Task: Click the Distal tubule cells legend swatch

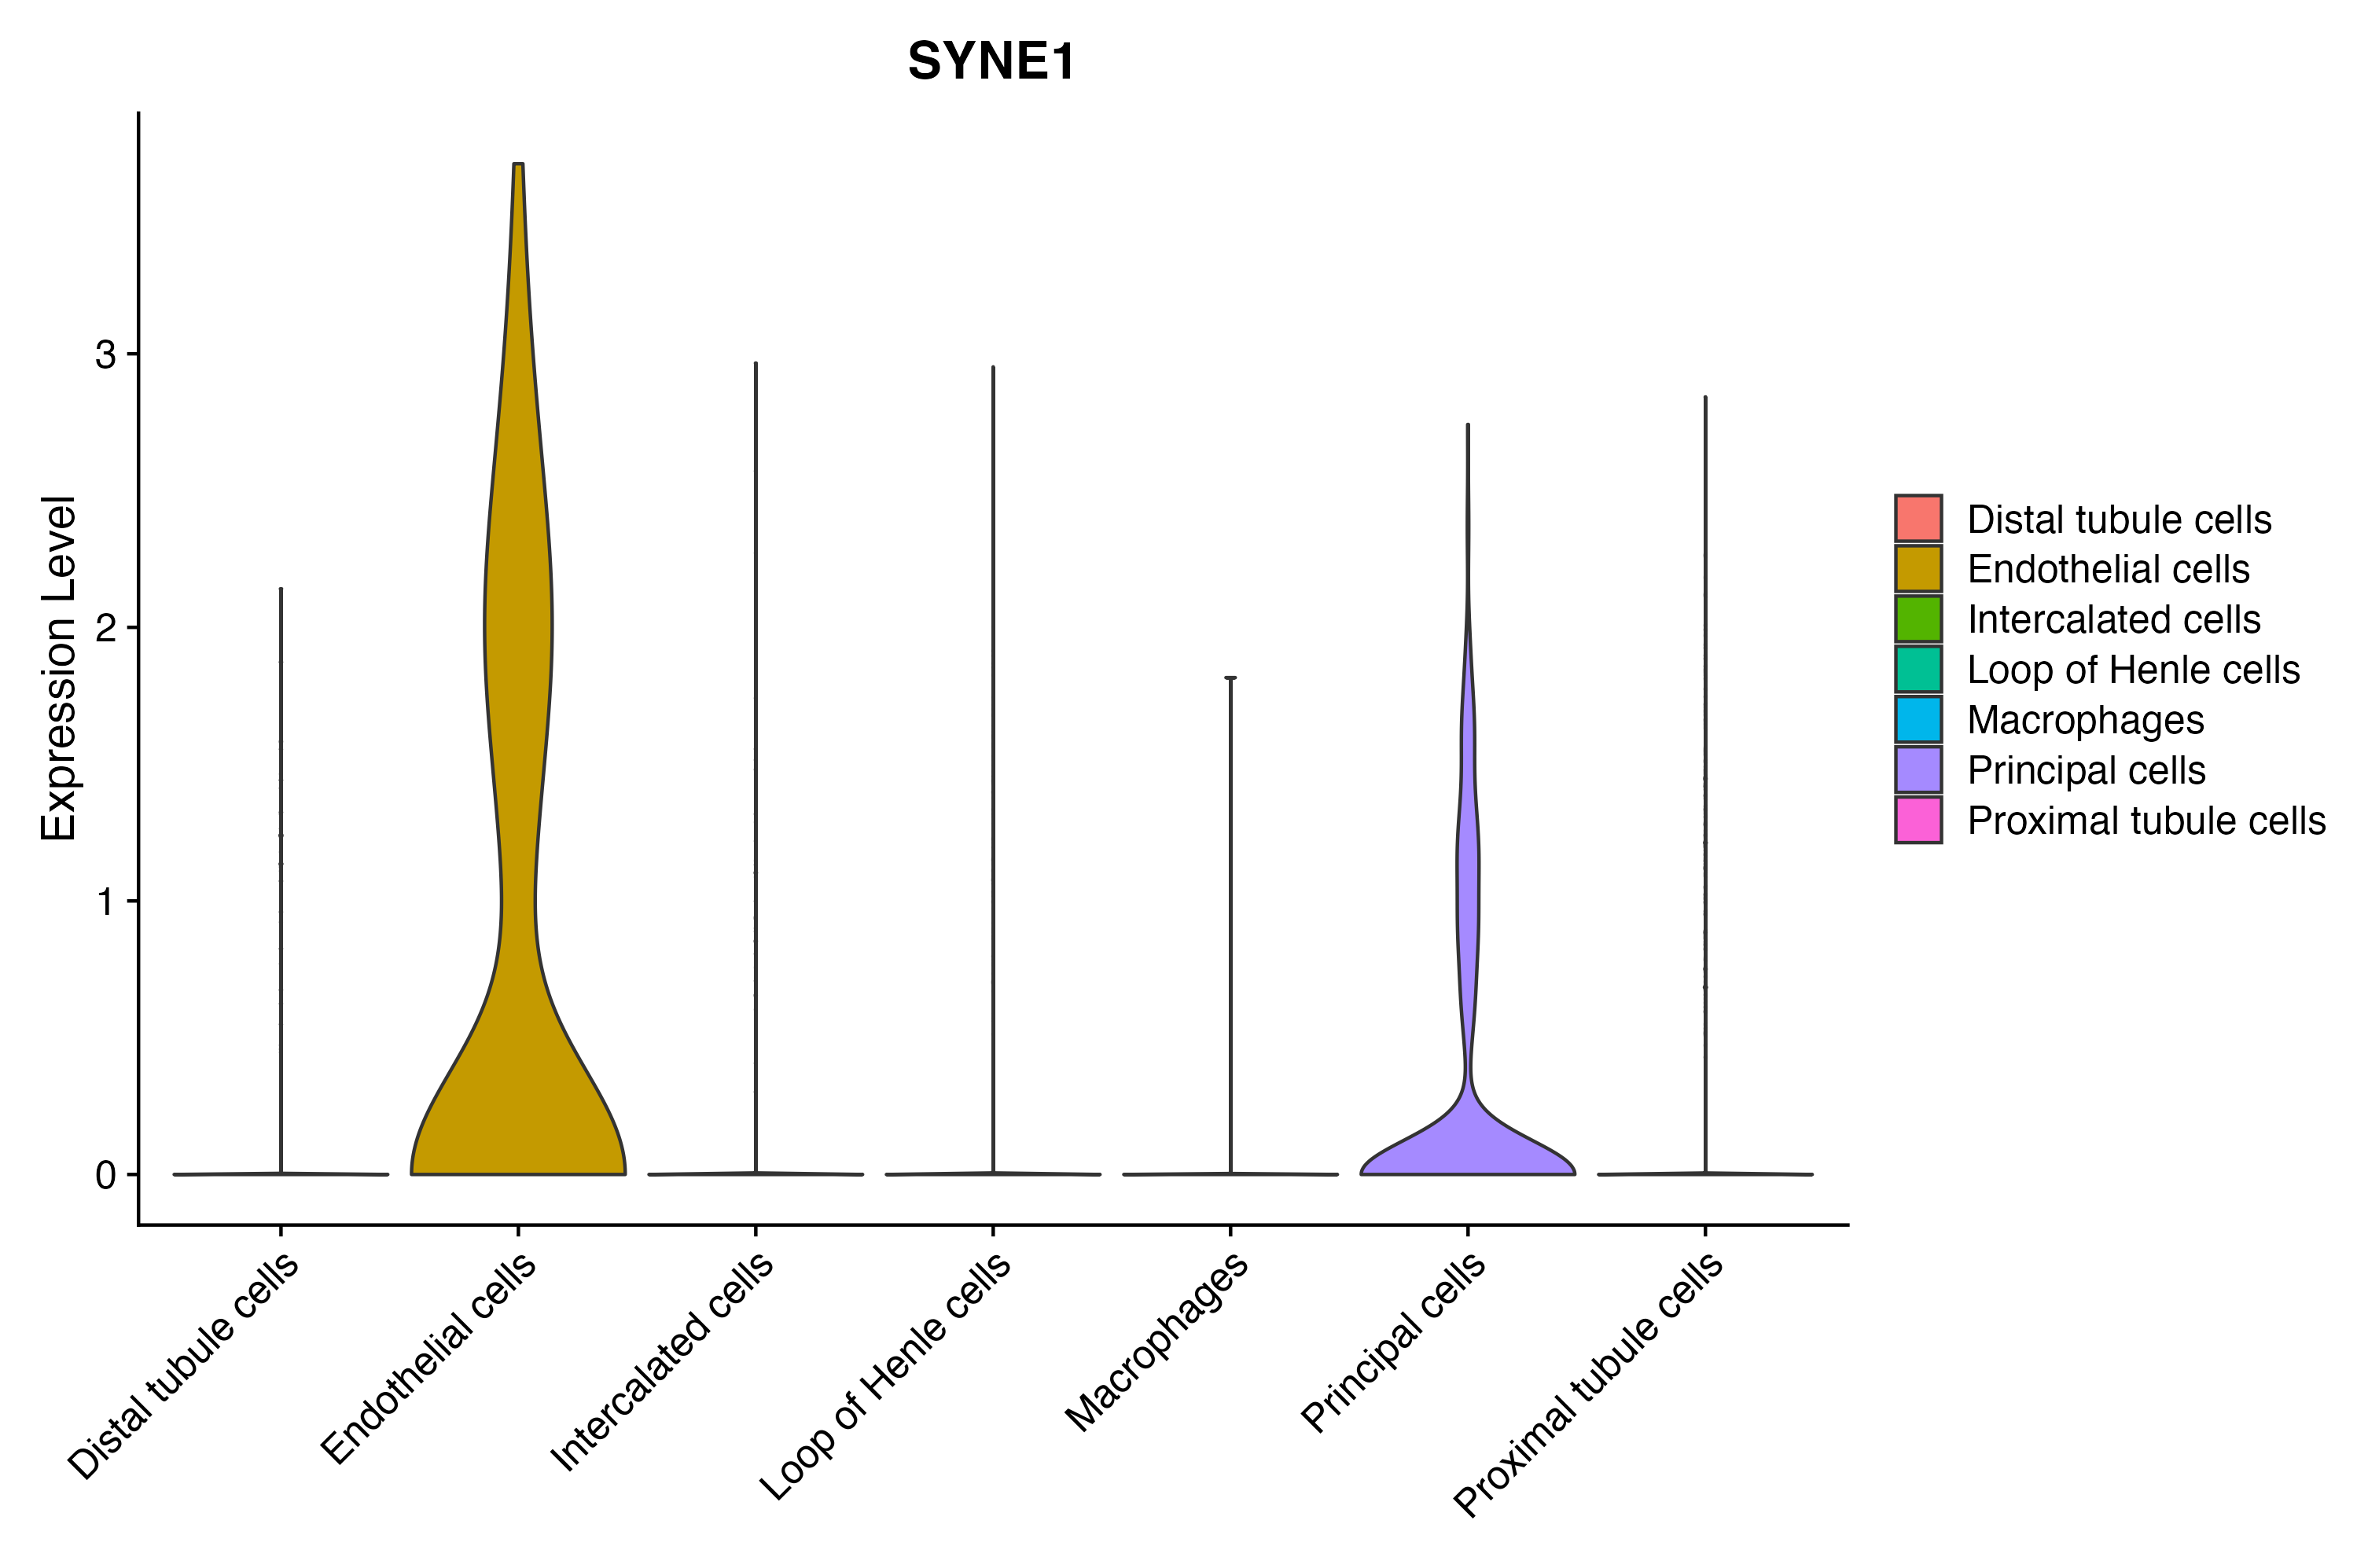Action: (x=1917, y=518)
